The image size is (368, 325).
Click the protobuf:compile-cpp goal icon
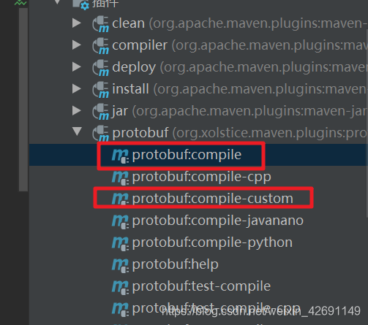[x=120, y=177]
